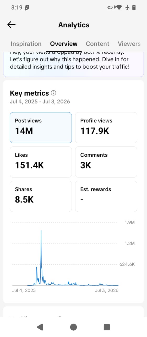Select the Profile views metric card
The width and height of the screenshot is (147, 337).
(106, 128)
